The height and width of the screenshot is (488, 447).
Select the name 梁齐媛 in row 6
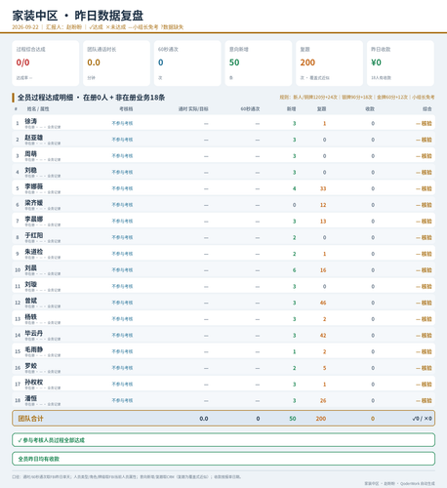[x=34, y=203]
